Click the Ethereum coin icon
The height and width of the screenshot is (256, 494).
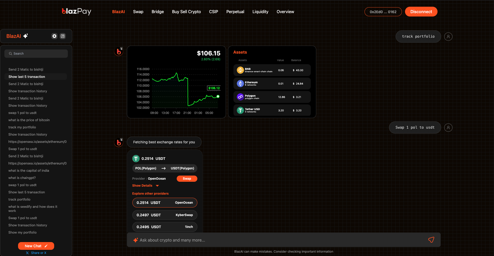240,84
